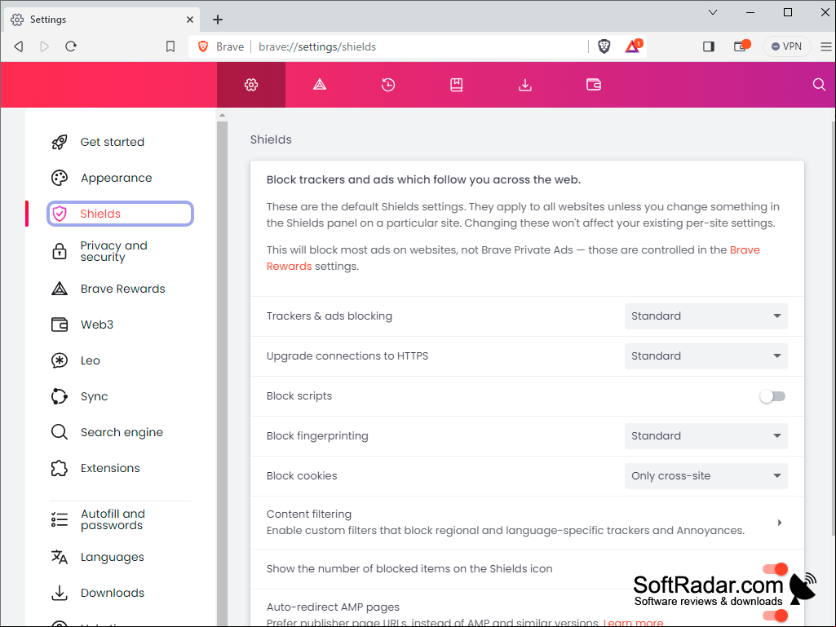This screenshot has width=836, height=627.
Task: Open Appearance settings in the sidebar
Action: coord(120,178)
